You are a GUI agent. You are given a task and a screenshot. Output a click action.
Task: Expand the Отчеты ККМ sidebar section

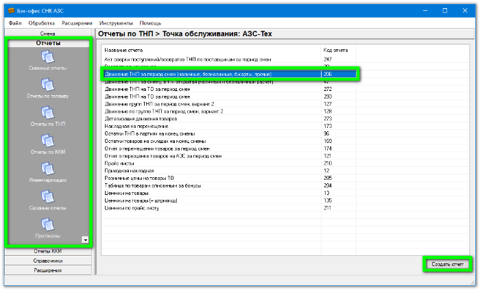pyautogui.click(x=48, y=251)
